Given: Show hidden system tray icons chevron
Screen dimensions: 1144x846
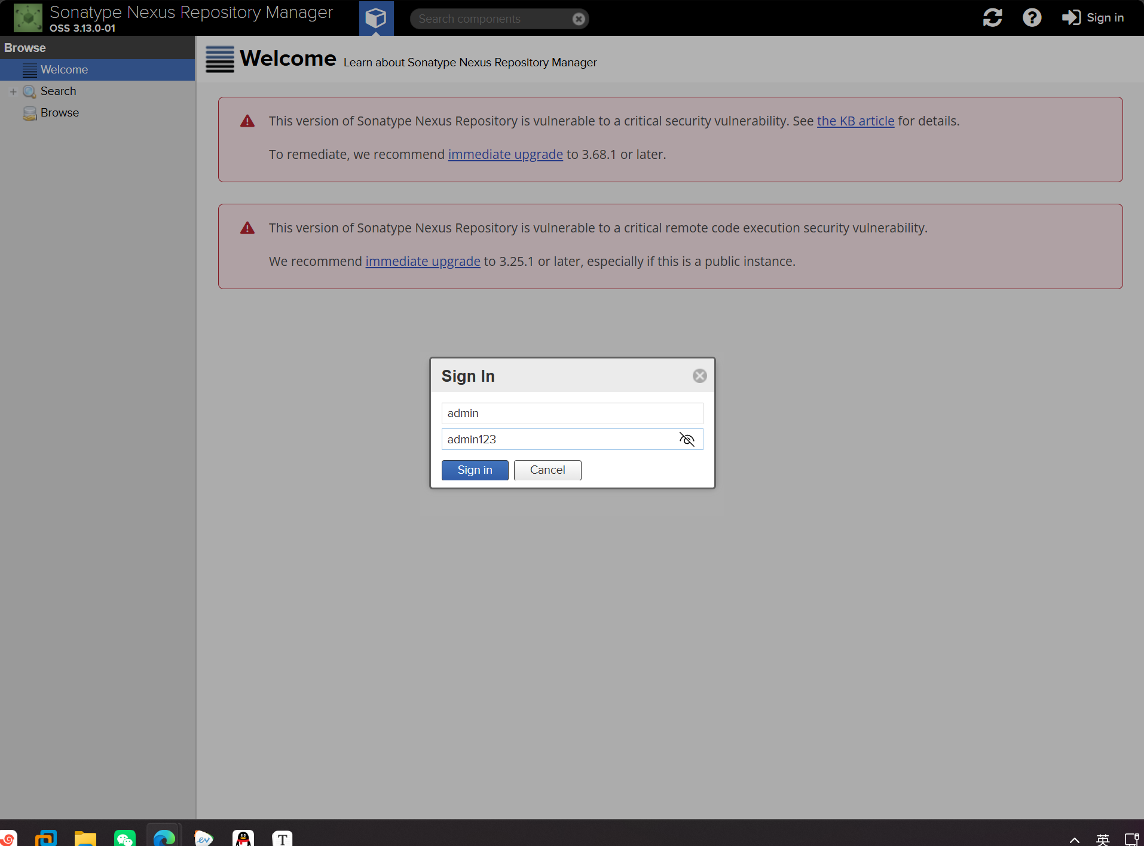Looking at the screenshot, I should click(x=1074, y=839).
